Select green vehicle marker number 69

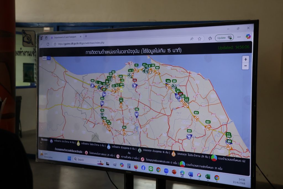189,131
